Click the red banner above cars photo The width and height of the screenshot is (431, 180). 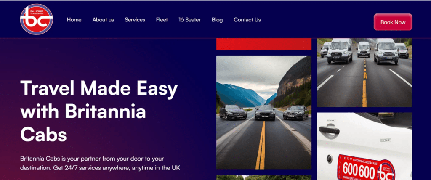(263, 44)
